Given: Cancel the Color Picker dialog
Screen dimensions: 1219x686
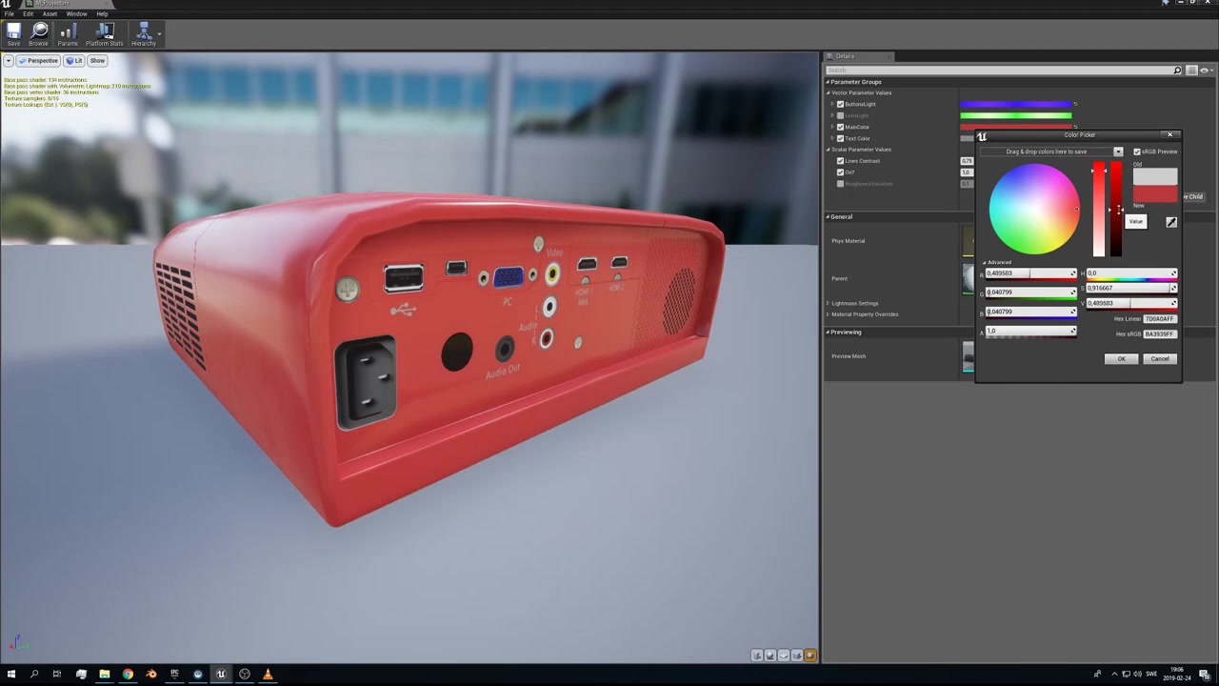Looking at the screenshot, I should point(1160,358).
